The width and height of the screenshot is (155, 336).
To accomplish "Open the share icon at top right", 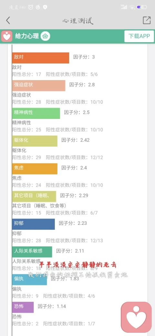I will [147, 20].
